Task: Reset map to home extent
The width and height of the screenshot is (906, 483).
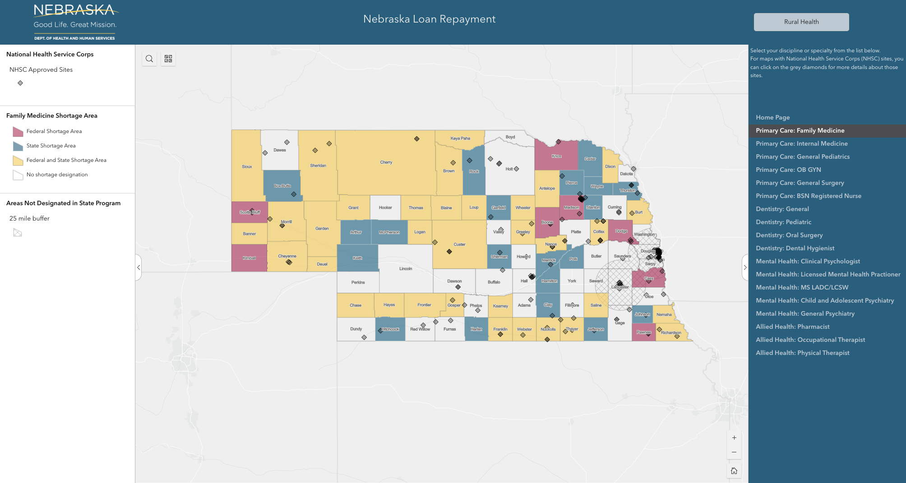Action: pyautogui.click(x=734, y=471)
